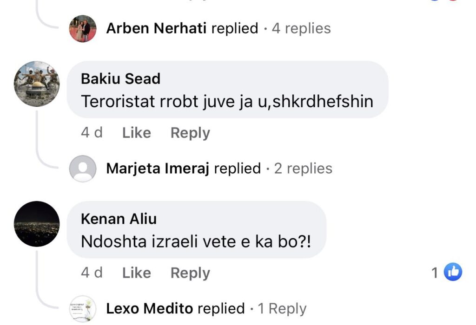The width and height of the screenshot is (476, 325).
Task: Click the blue thumbs-up reaction icon
Action: point(453,272)
